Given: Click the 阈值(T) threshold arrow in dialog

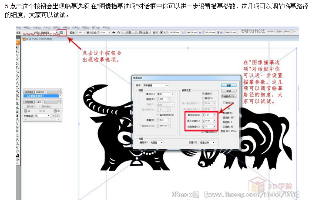Looking at the screenshot, I should pos(169,99).
